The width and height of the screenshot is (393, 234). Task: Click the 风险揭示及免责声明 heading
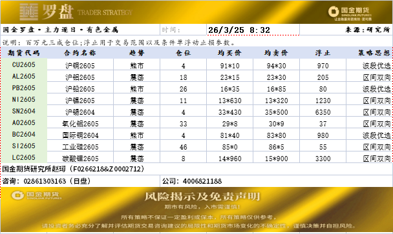point(202,197)
